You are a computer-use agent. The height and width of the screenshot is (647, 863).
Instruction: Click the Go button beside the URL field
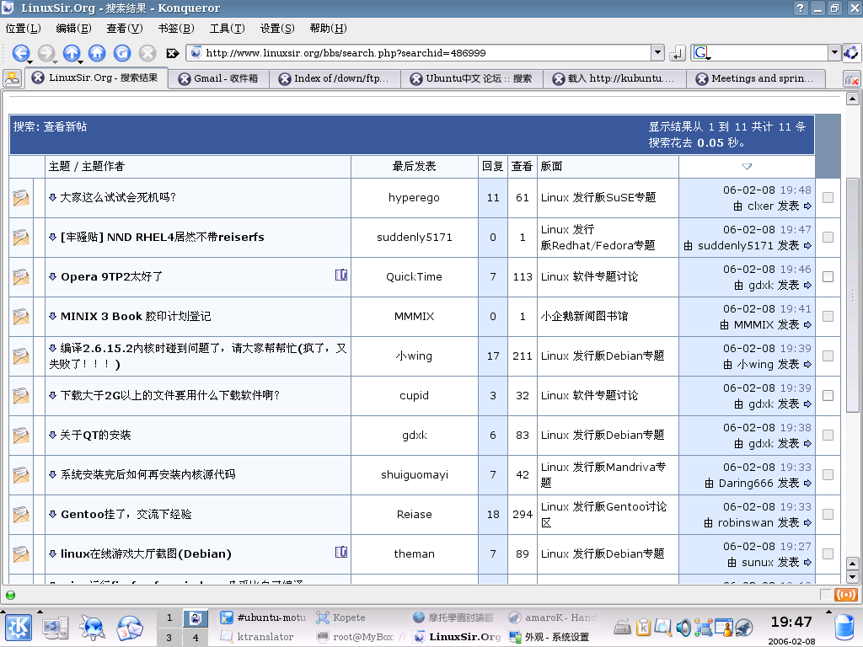tap(677, 53)
